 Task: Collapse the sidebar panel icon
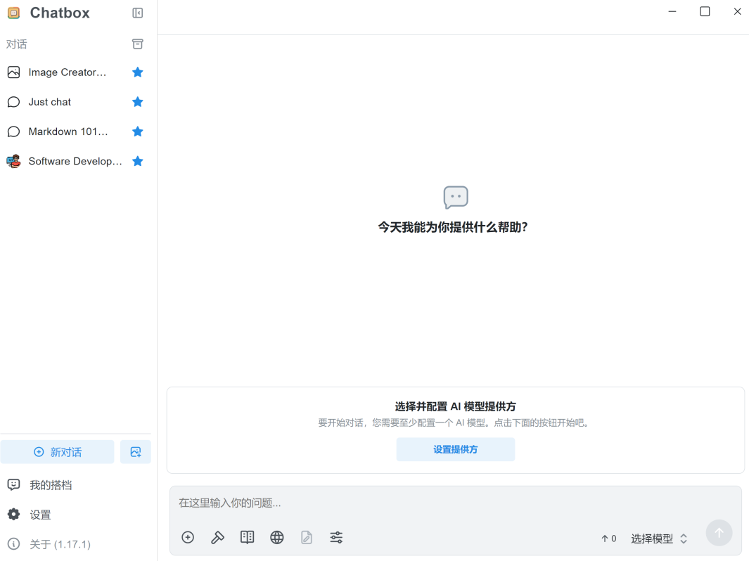click(138, 13)
